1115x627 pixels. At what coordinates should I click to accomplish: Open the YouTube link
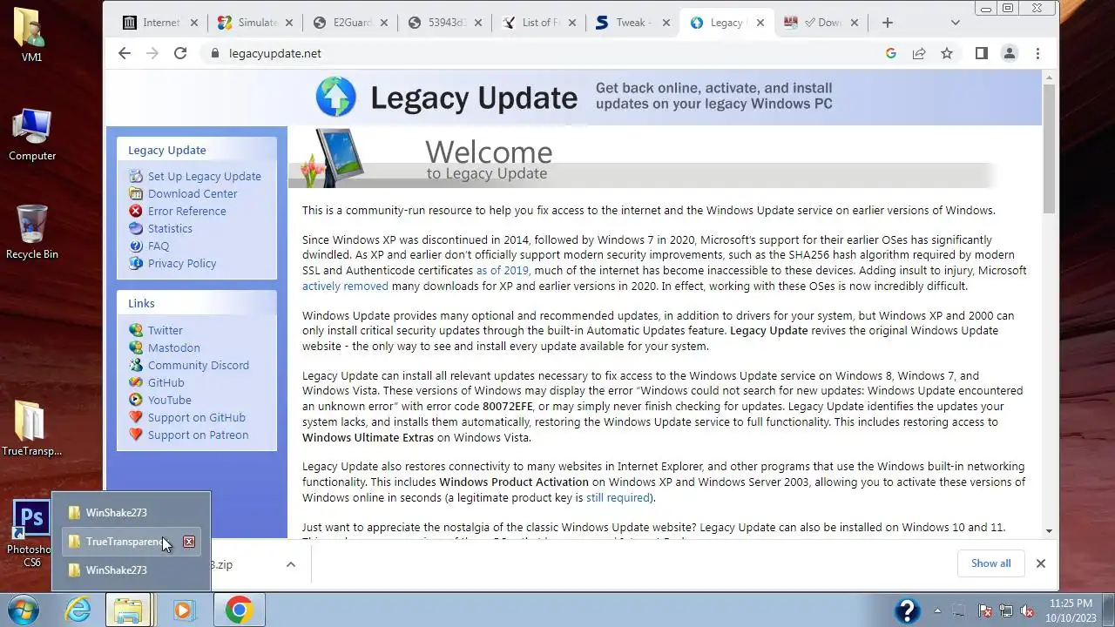(169, 400)
